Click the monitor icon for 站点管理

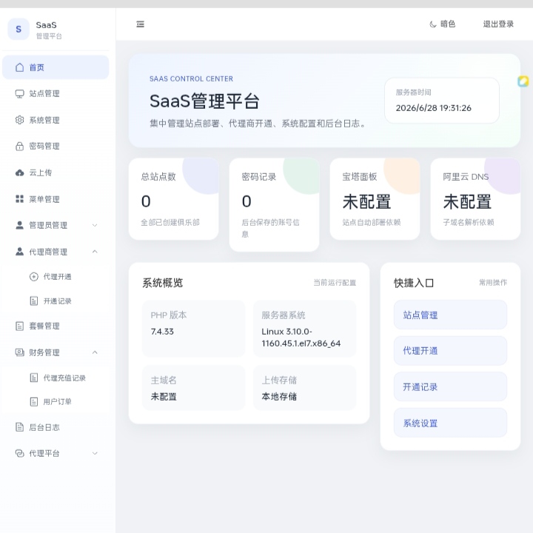pyautogui.click(x=20, y=93)
